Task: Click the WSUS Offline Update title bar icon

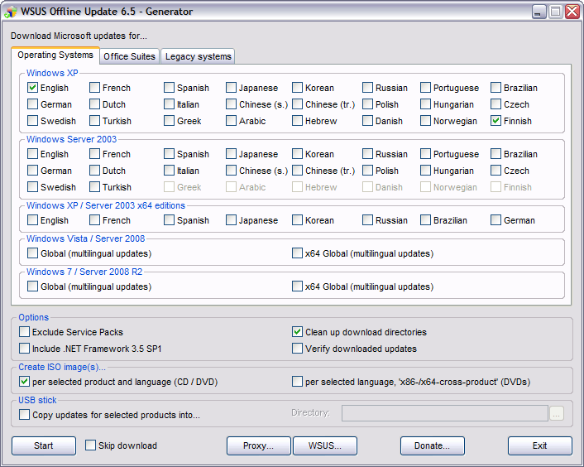Action: (11, 12)
